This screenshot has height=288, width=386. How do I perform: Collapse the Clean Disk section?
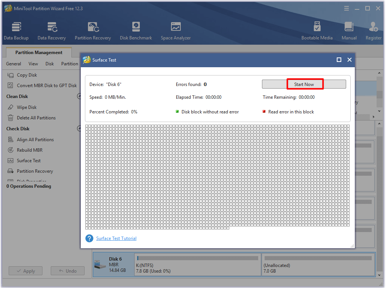tap(79, 96)
